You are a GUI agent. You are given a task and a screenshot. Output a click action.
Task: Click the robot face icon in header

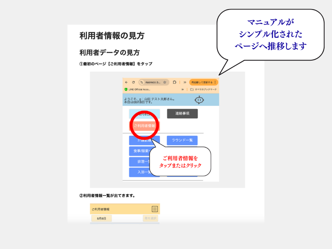coord(199,100)
